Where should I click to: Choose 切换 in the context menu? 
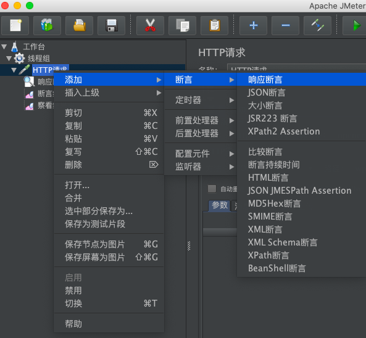[x=109, y=303]
